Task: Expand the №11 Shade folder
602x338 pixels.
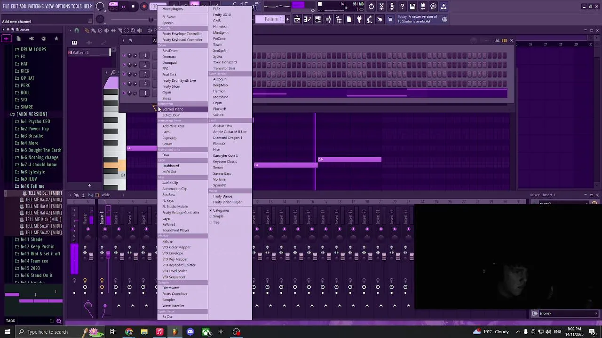Action: [x=29, y=239]
